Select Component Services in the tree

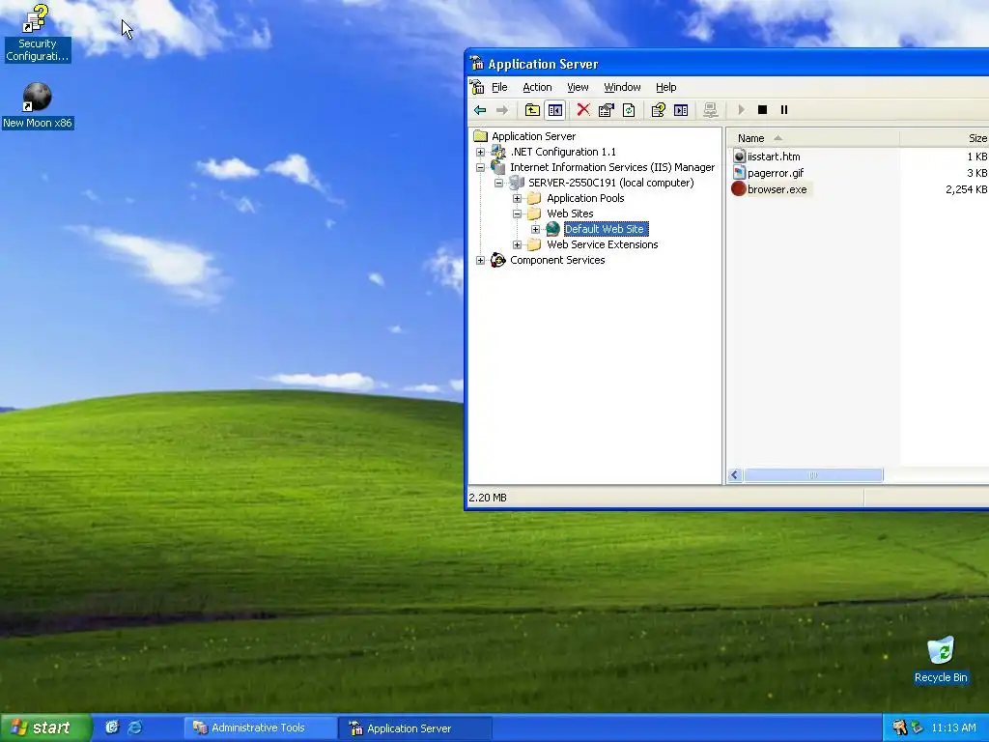click(x=557, y=260)
